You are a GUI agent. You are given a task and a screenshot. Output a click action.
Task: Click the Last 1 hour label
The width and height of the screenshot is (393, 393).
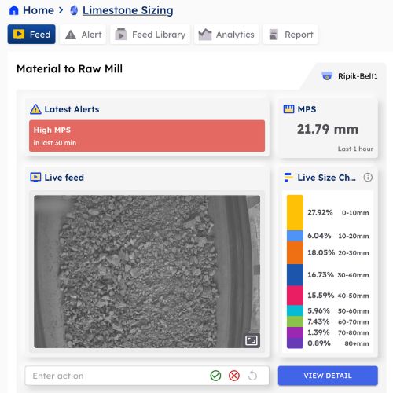[355, 149]
